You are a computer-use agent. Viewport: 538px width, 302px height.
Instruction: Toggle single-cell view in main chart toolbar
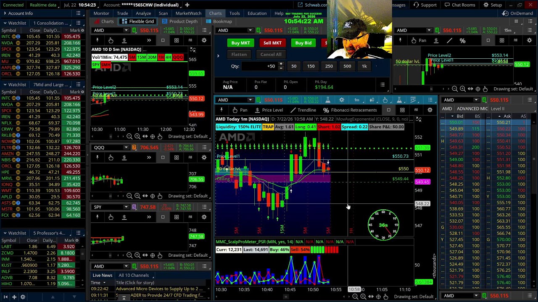coord(388,110)
